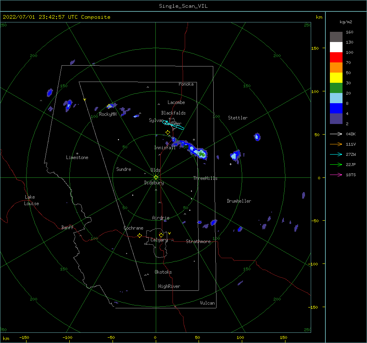Click the cyan 27ZW arrow legend icon
The width and height of the screenshot is (367, 343).
(336, 154)
